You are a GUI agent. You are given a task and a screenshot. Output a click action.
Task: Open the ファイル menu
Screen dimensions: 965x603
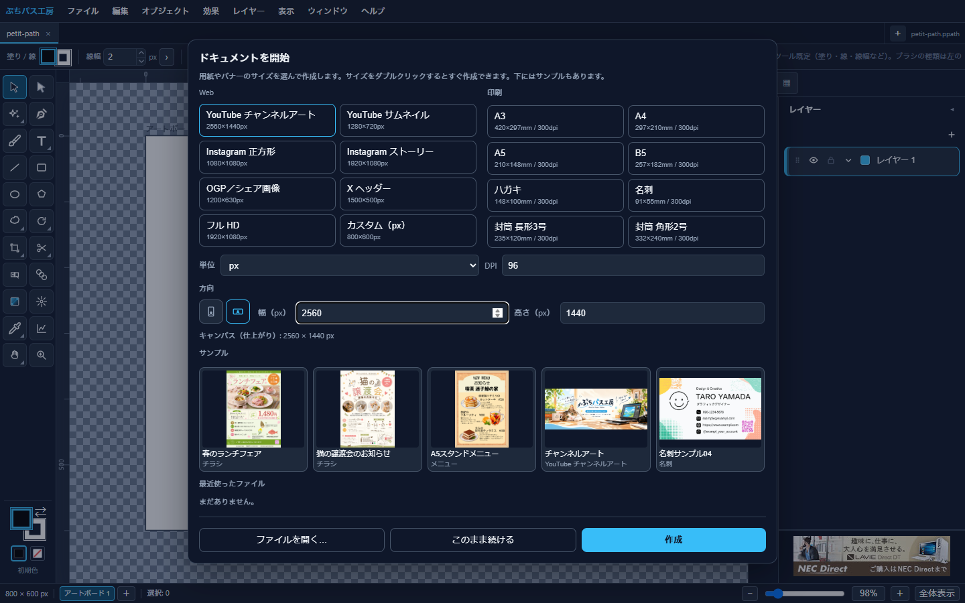83,11
